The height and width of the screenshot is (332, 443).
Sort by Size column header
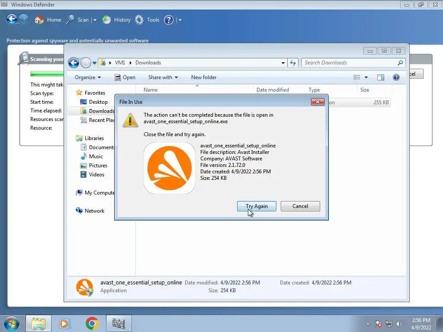(375, 90)
